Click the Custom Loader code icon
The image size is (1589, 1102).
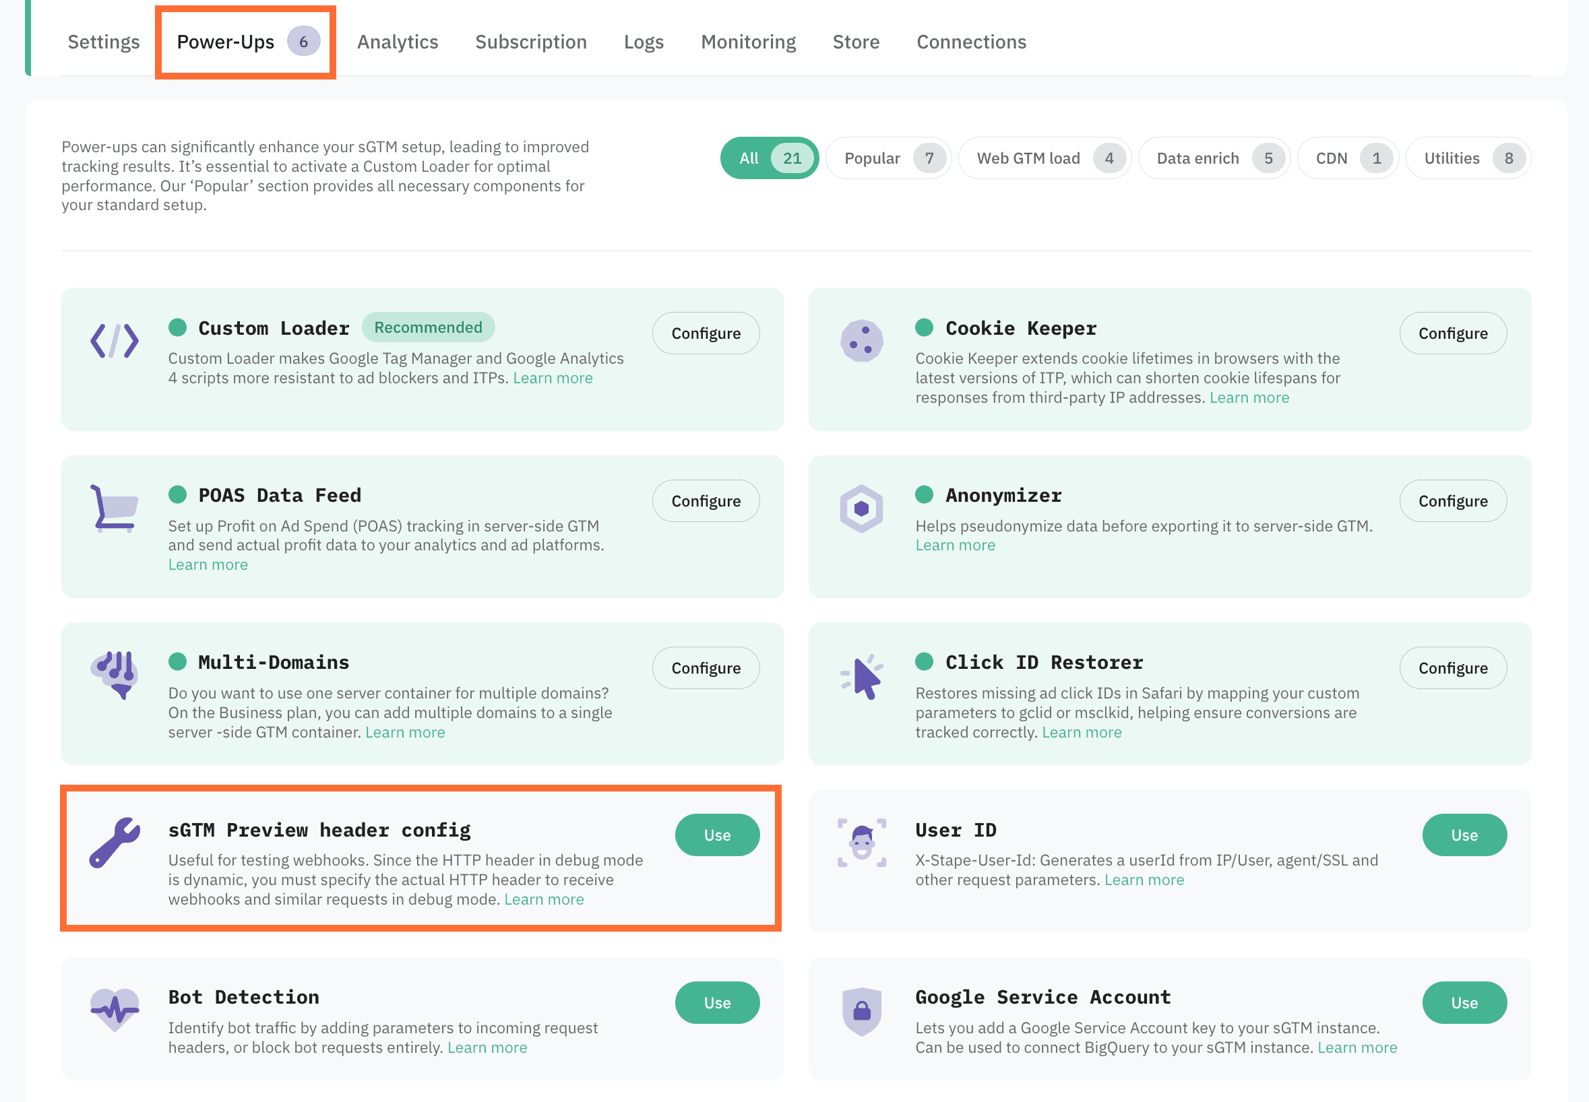pos(115,340)
